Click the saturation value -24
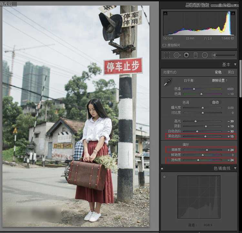Screen dimensions: 242x233 (x=231, y=160)
